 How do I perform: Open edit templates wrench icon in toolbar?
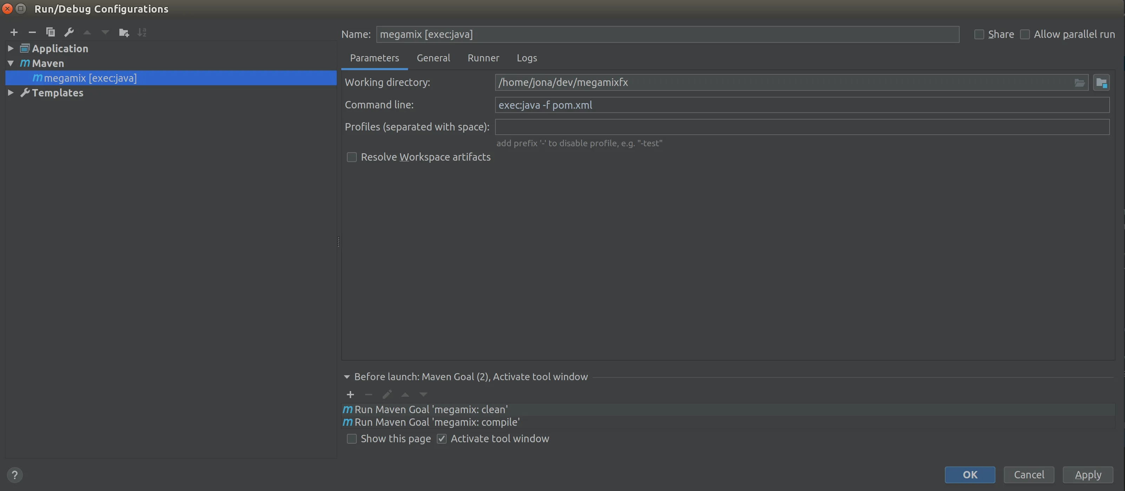pyautogui.click(x=69, y=32)
